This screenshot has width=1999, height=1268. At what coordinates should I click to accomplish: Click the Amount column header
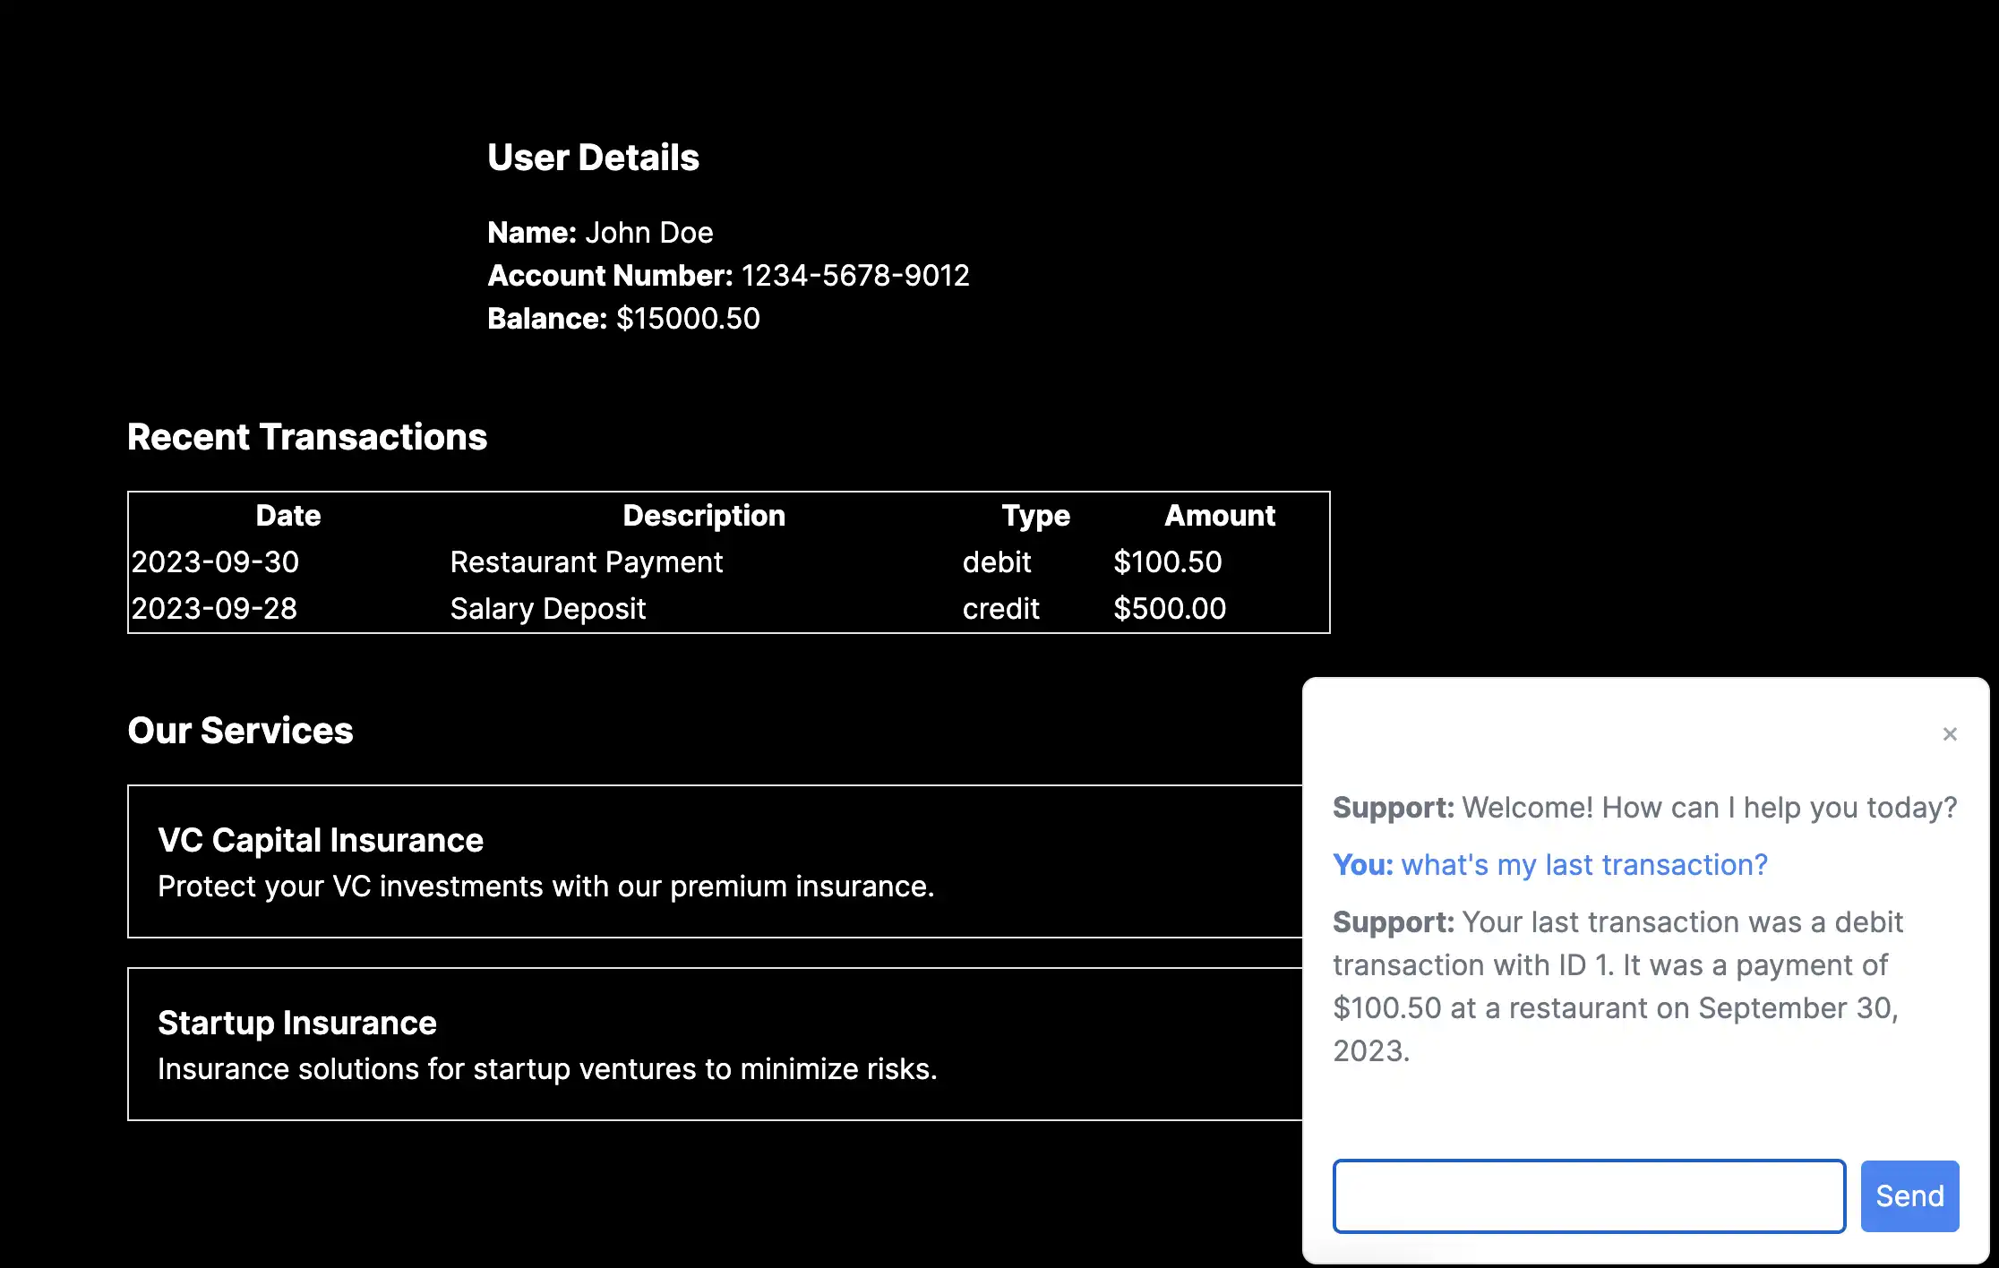point(1220,516)
